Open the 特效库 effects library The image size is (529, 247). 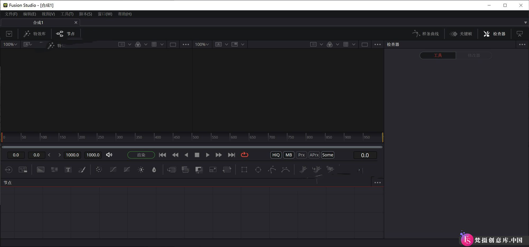(x=35, y=34)
